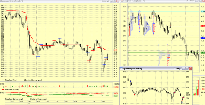Click the 13 840 volume value label
The image size is (205, 105).
pyautogui.click(x=116, y=87)
